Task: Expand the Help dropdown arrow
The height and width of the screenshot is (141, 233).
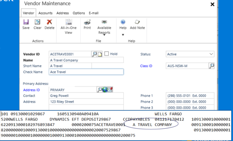Action: [x=123, y=35]
